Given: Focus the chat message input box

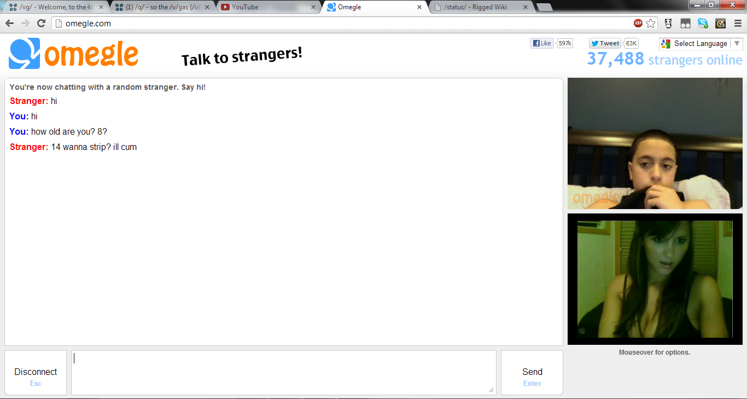Looking at the screenshot, I should 284,373.
